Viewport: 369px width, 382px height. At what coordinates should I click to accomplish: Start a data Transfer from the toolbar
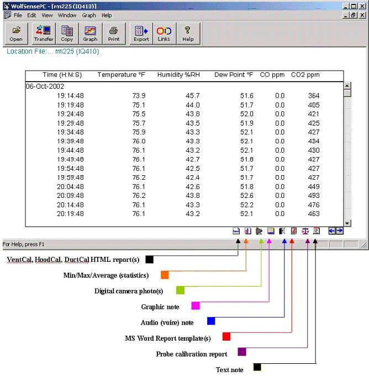pyautogui.click(x=44, y=34)
